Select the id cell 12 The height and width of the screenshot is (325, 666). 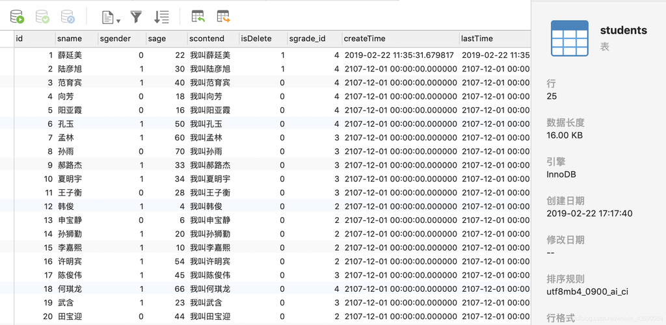point(48,207)
